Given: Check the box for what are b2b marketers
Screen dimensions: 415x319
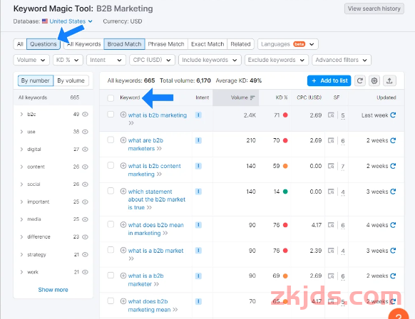Looking at the screenshot, I should click(111, 140).
